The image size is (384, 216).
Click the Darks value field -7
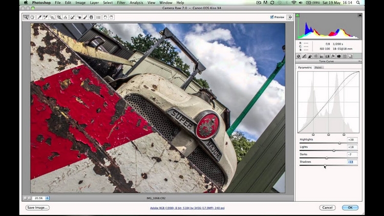352,155
